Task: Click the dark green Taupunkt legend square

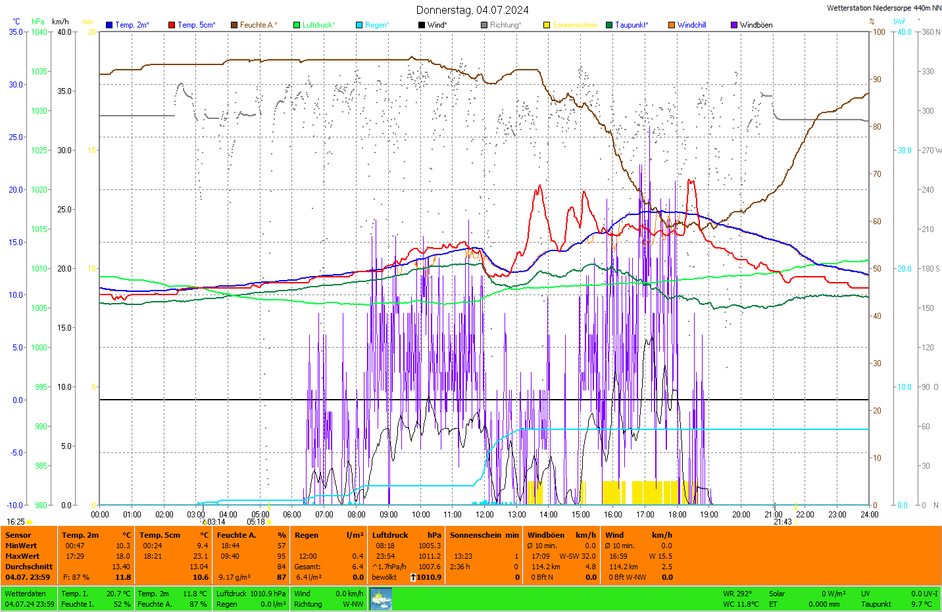Action: (609, 25)
